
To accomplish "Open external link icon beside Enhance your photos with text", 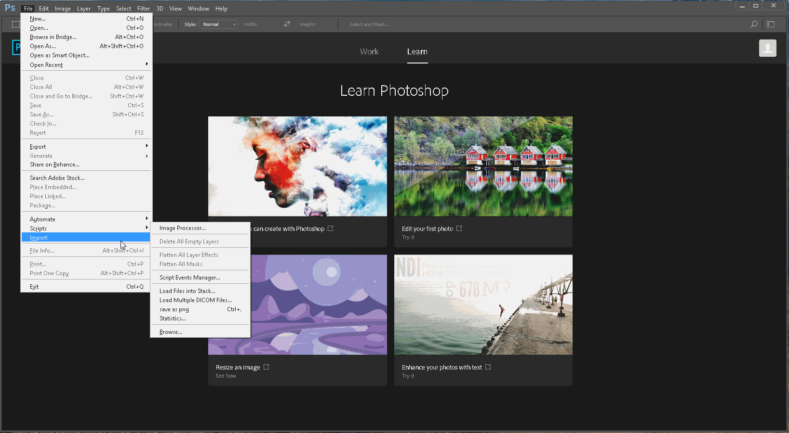I will tap(488, 367).
